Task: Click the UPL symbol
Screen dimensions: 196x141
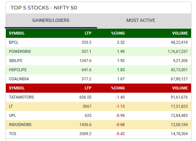Action: (12, 116)
